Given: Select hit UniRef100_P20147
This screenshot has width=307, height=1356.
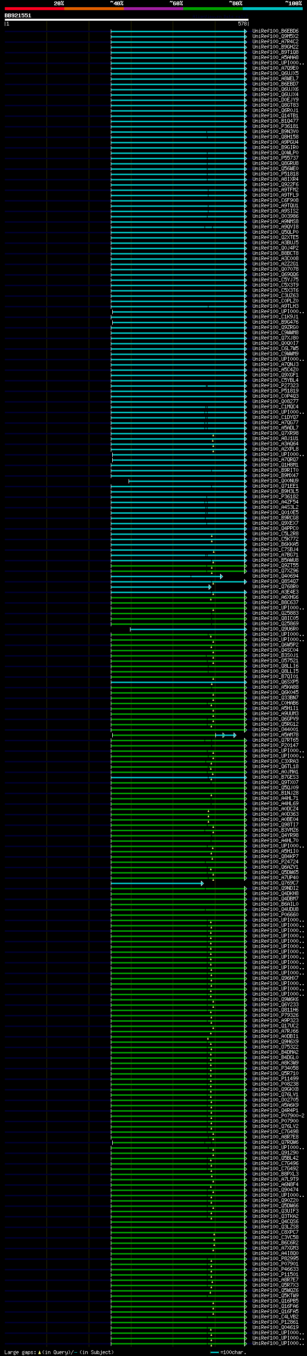Looking at the screenshot, I should pos(275,746).
